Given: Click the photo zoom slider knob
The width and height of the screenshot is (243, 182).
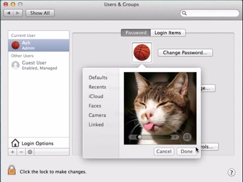Looking at the screenshot, I should coord(140,137).
